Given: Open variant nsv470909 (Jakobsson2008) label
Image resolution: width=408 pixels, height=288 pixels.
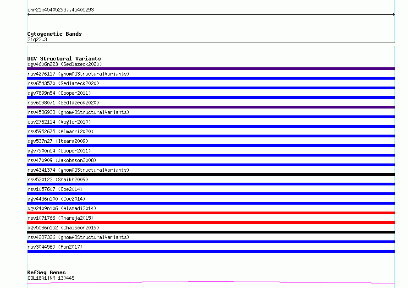Looking at the screenshot, I should click(x=62, y=160).
